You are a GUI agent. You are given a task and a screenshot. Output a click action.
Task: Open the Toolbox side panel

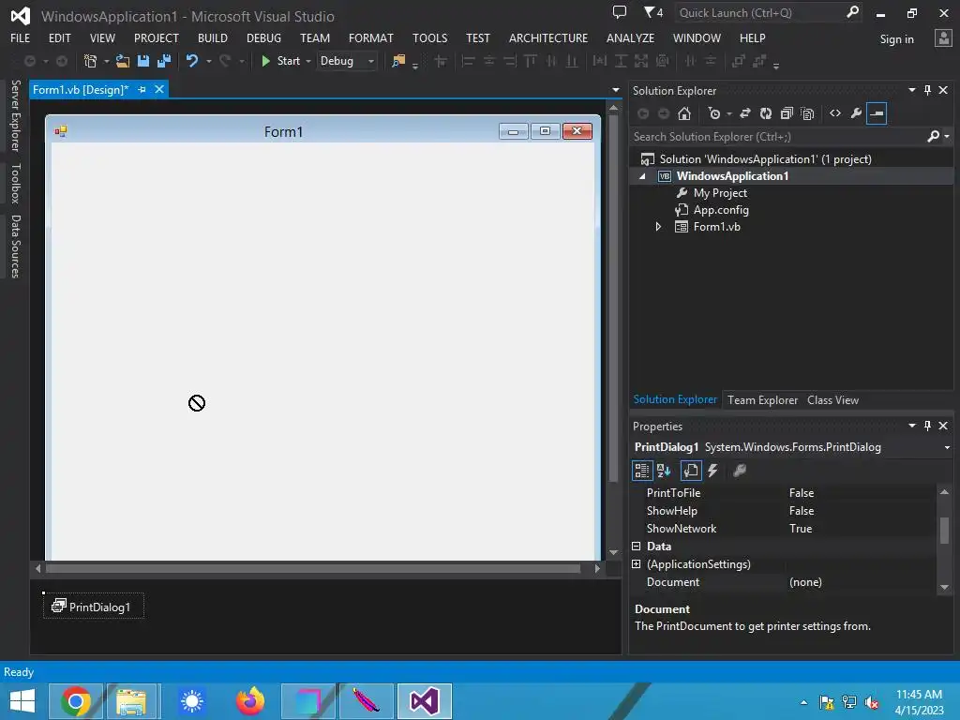coord(15,183)
